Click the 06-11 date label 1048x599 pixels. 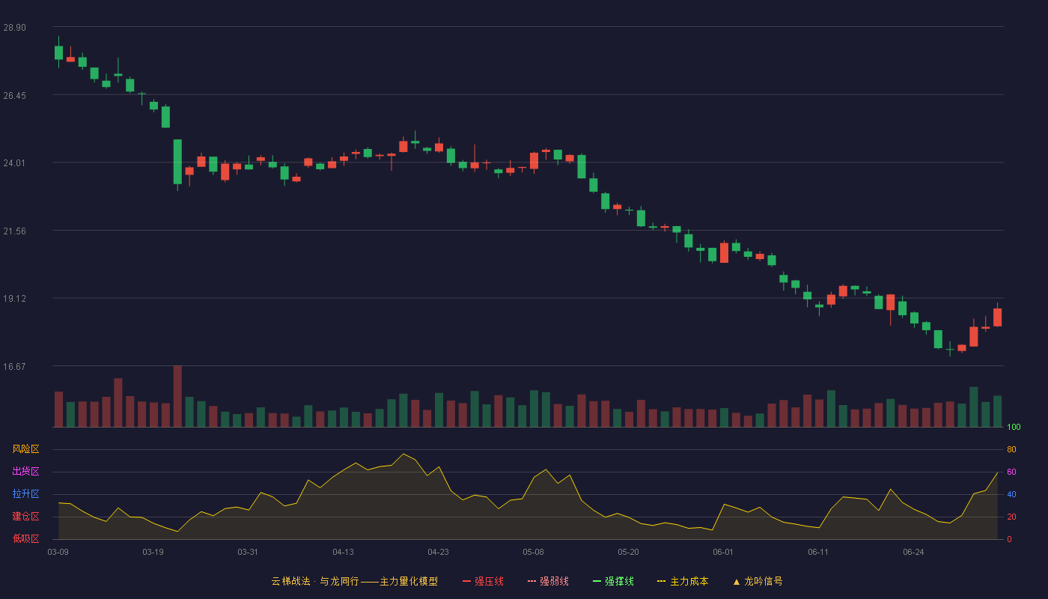point(818,552)
